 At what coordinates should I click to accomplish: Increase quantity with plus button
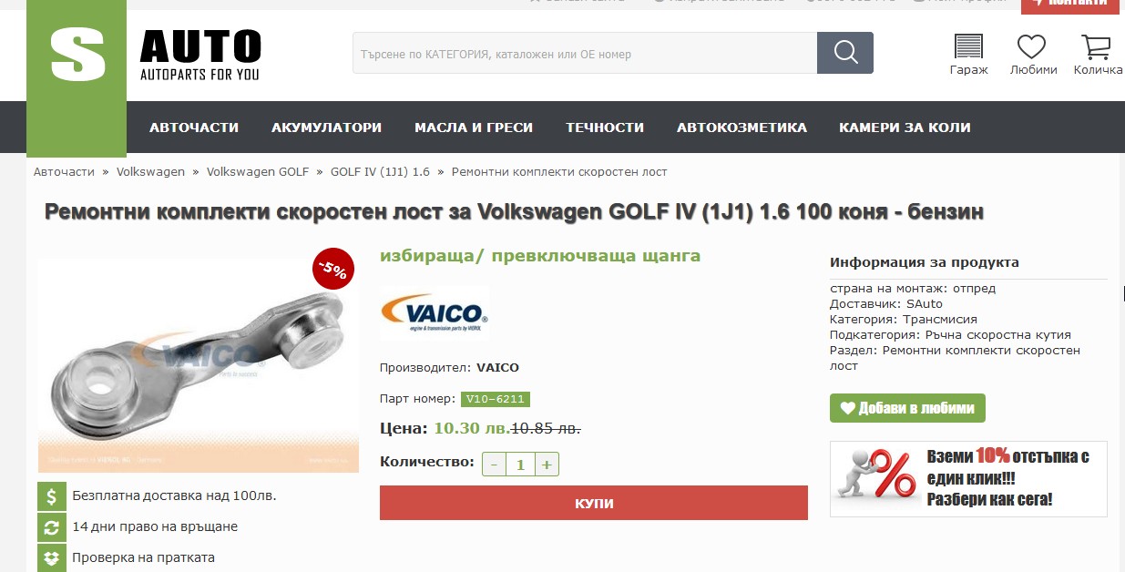547,464
